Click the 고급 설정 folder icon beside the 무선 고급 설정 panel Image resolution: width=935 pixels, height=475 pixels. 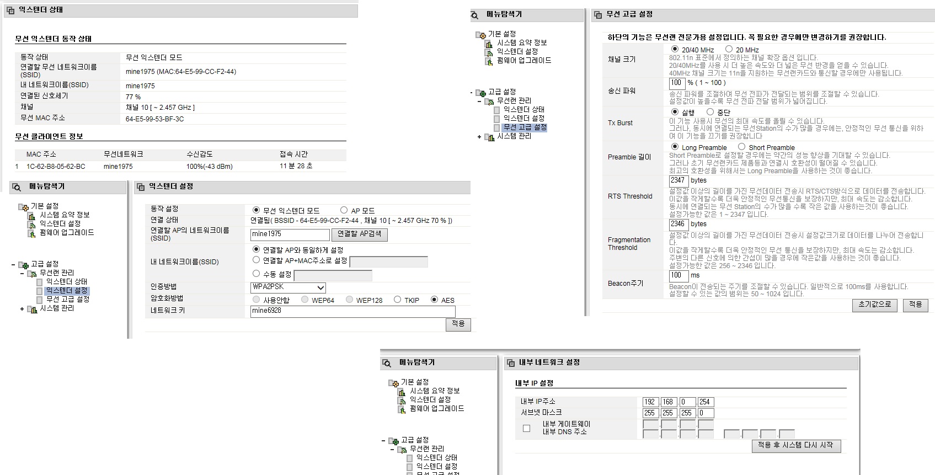point(481,92)
